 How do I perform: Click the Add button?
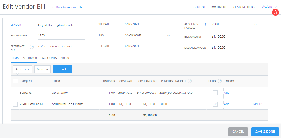(x=62, y=69)
